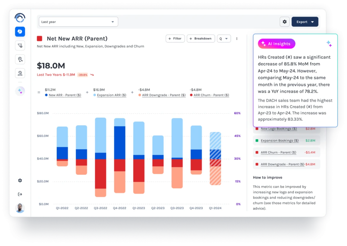The width and height of the screenshot is (347, 246).
Task: Toggle the ARR Churn - Parent ($) legend series
Action: (211, 95)
